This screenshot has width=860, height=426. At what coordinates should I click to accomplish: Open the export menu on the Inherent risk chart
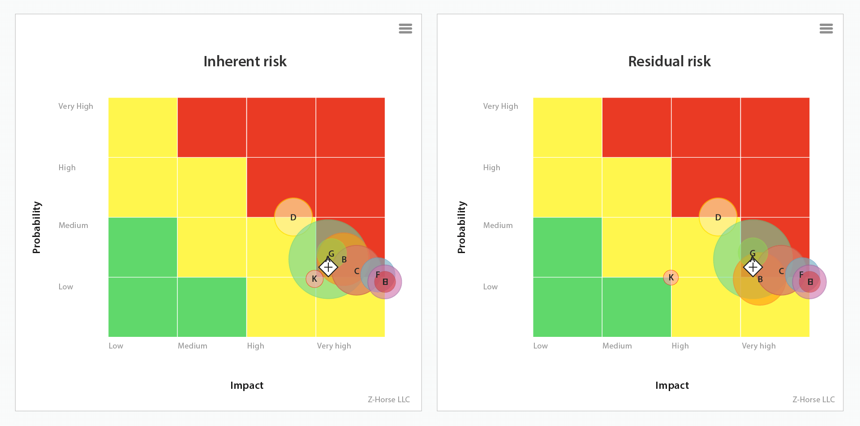[x=405, y=28]
